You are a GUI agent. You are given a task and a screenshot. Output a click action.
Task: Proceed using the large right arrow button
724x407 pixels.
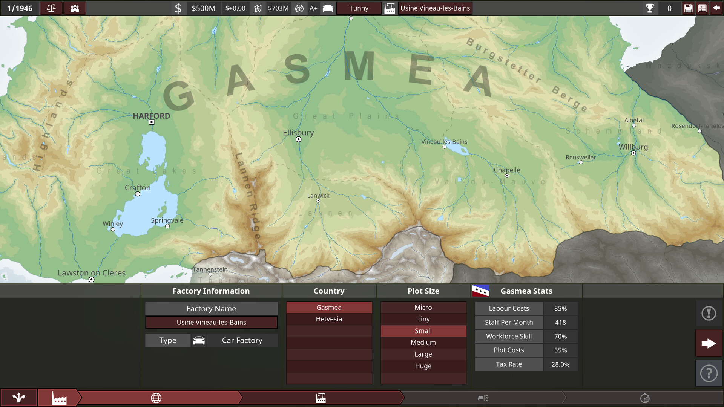pyautogui.click(x=709, y=343)
